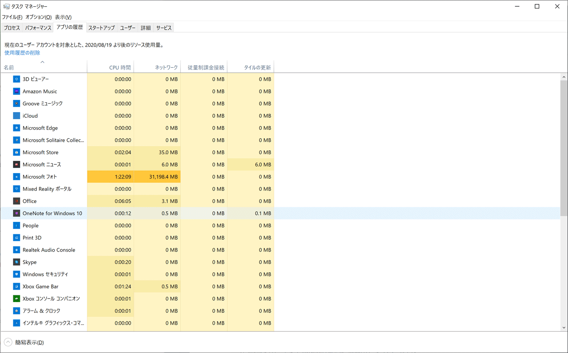Click the Xbox Game Bar icon

16,287
